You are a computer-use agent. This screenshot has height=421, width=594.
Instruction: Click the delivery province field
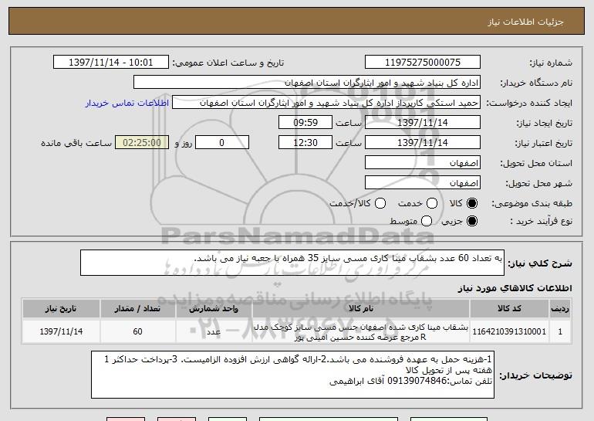[423, 163]
